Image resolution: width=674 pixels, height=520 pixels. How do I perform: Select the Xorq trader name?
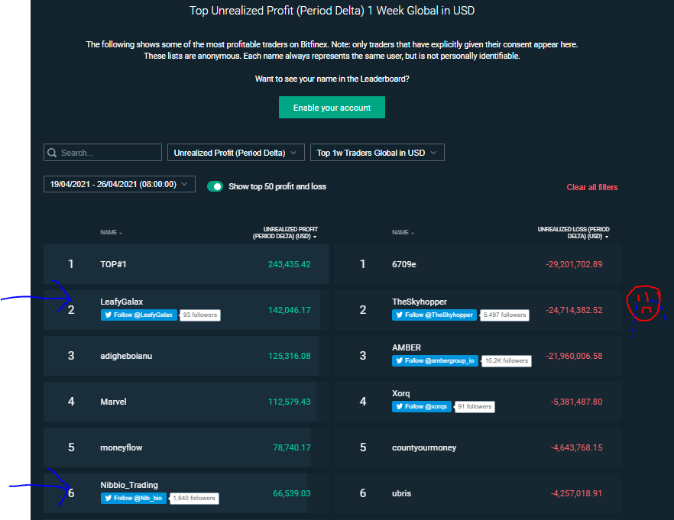tap(401, 393)
